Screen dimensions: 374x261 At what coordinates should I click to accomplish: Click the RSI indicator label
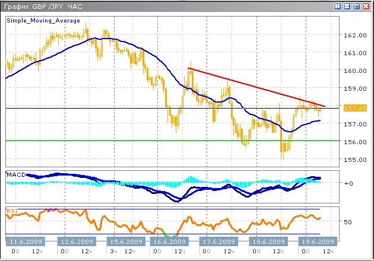coord(12,210)
